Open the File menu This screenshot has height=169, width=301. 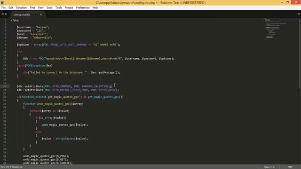point(3,8)
